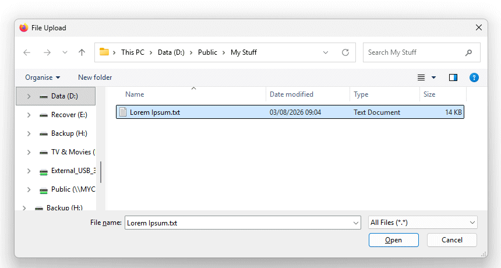Screen dimensions: 501x268
Task: Expand the chevron after This PC
Action: coord(114,52)
